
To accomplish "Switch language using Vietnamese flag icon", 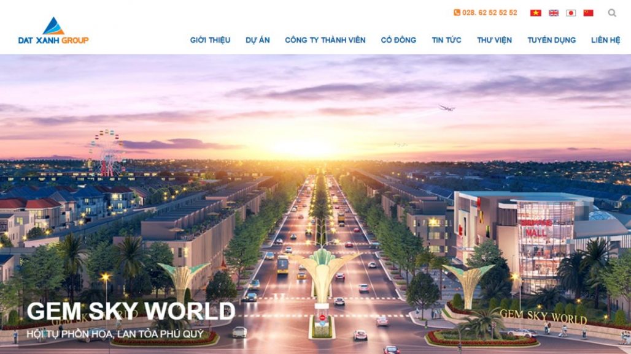I will [x=535, y=13].
